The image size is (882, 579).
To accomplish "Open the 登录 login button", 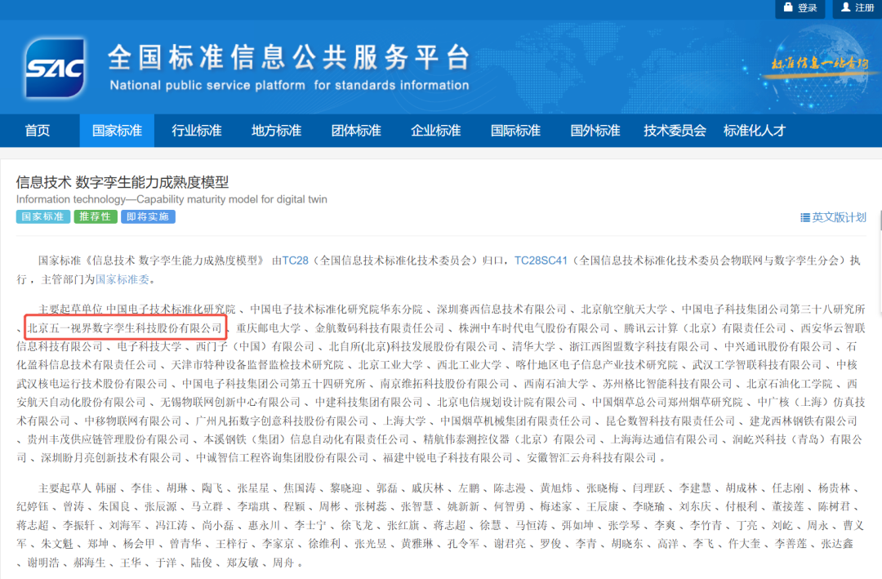I will pyautogui.click(x=800, y=8).
